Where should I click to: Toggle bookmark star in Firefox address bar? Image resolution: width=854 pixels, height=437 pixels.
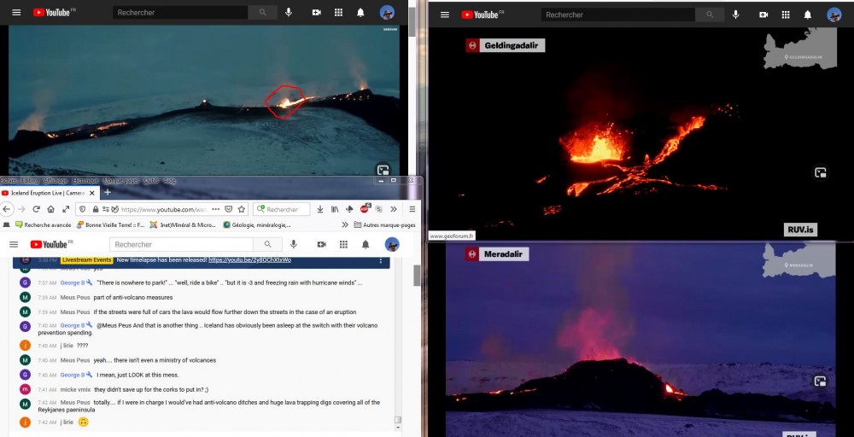tap(242, 209)
